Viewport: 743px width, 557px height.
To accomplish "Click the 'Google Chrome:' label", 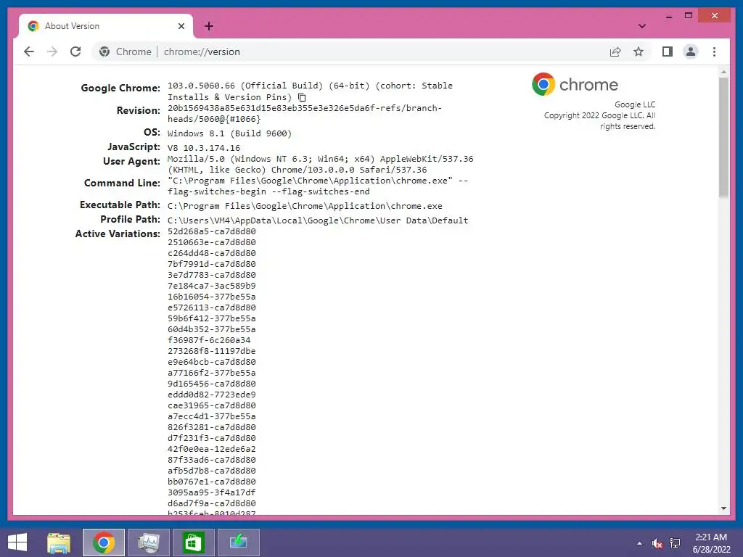I will tap(120, 88).
